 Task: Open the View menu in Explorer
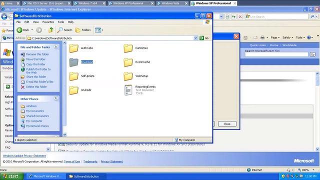[35, 22]
